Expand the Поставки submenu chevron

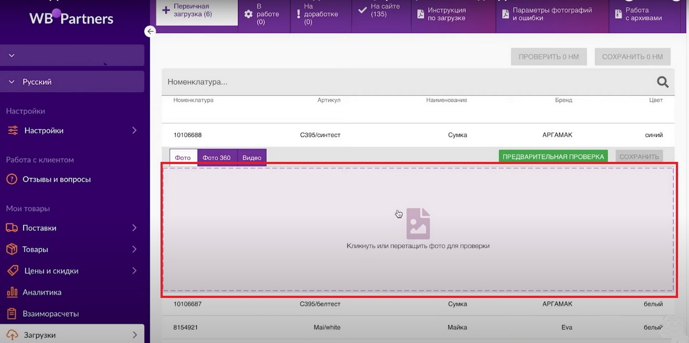(134, 228)
